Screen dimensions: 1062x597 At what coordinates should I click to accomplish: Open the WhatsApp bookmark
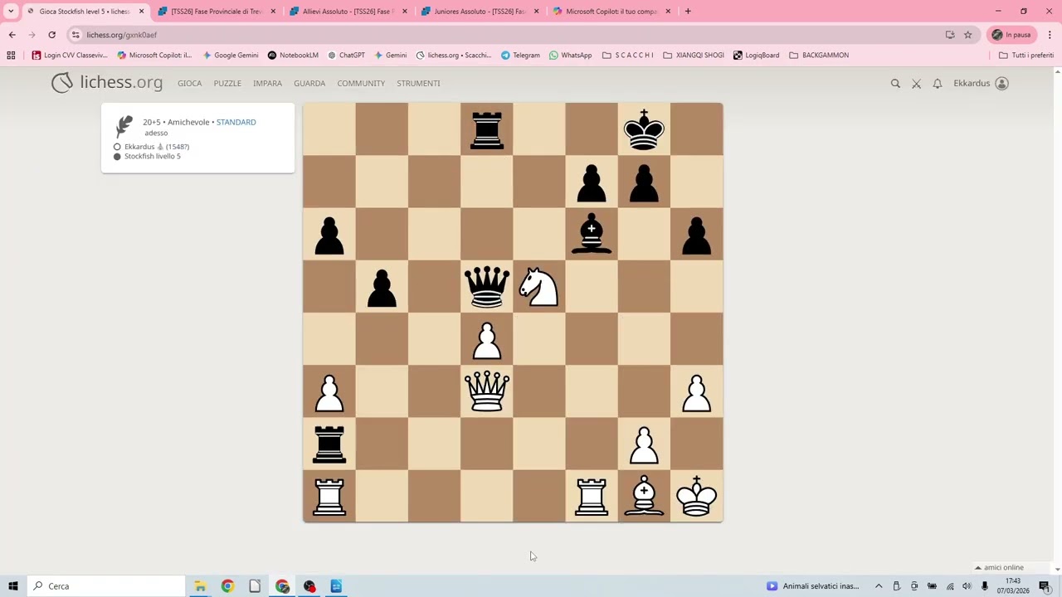click(570, 56)
